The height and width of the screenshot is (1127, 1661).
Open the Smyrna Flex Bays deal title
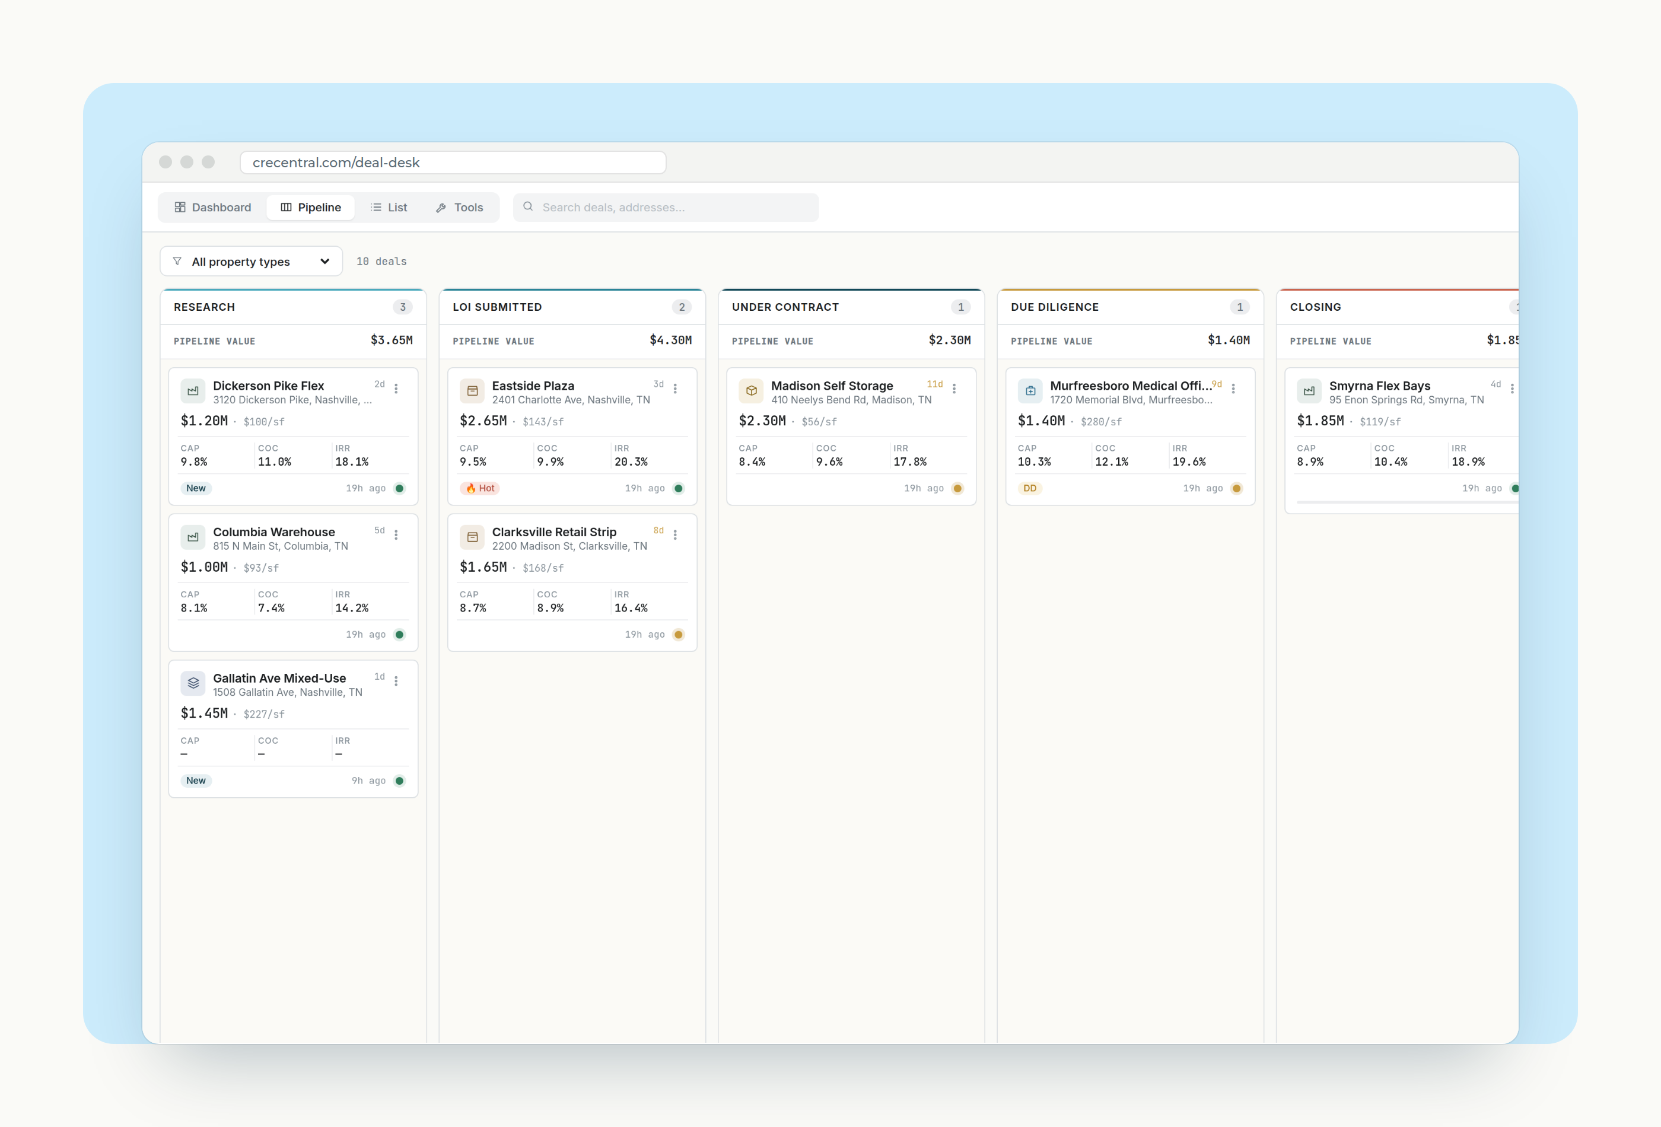[1379, 386]
